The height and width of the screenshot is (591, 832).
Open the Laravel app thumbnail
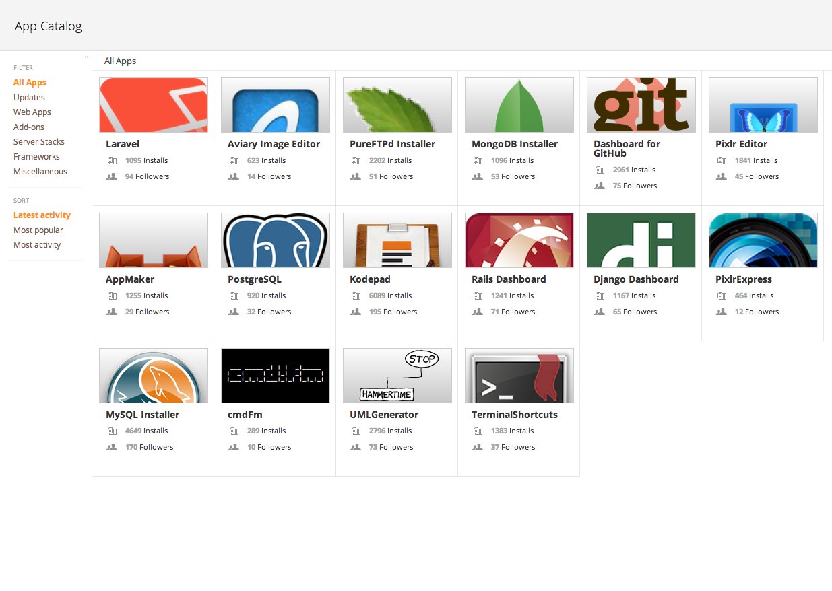tap(154, 105)
